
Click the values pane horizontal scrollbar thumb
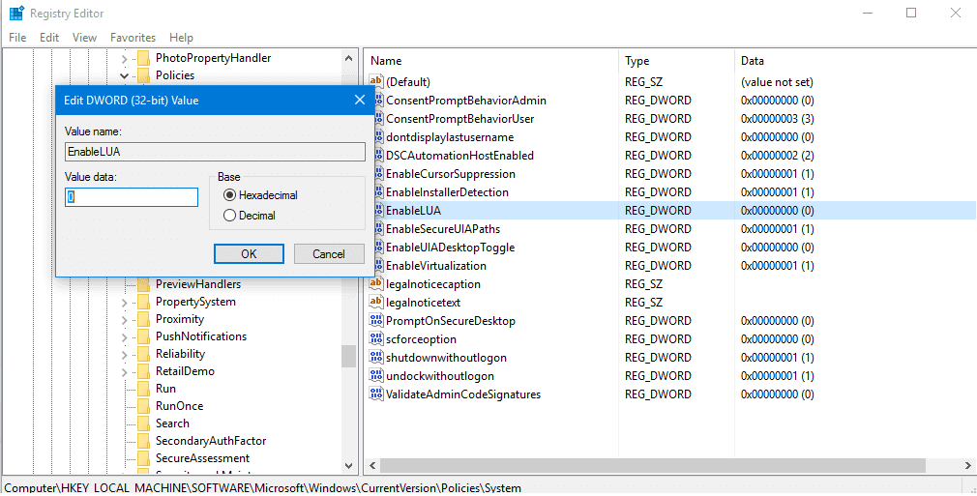653,465
